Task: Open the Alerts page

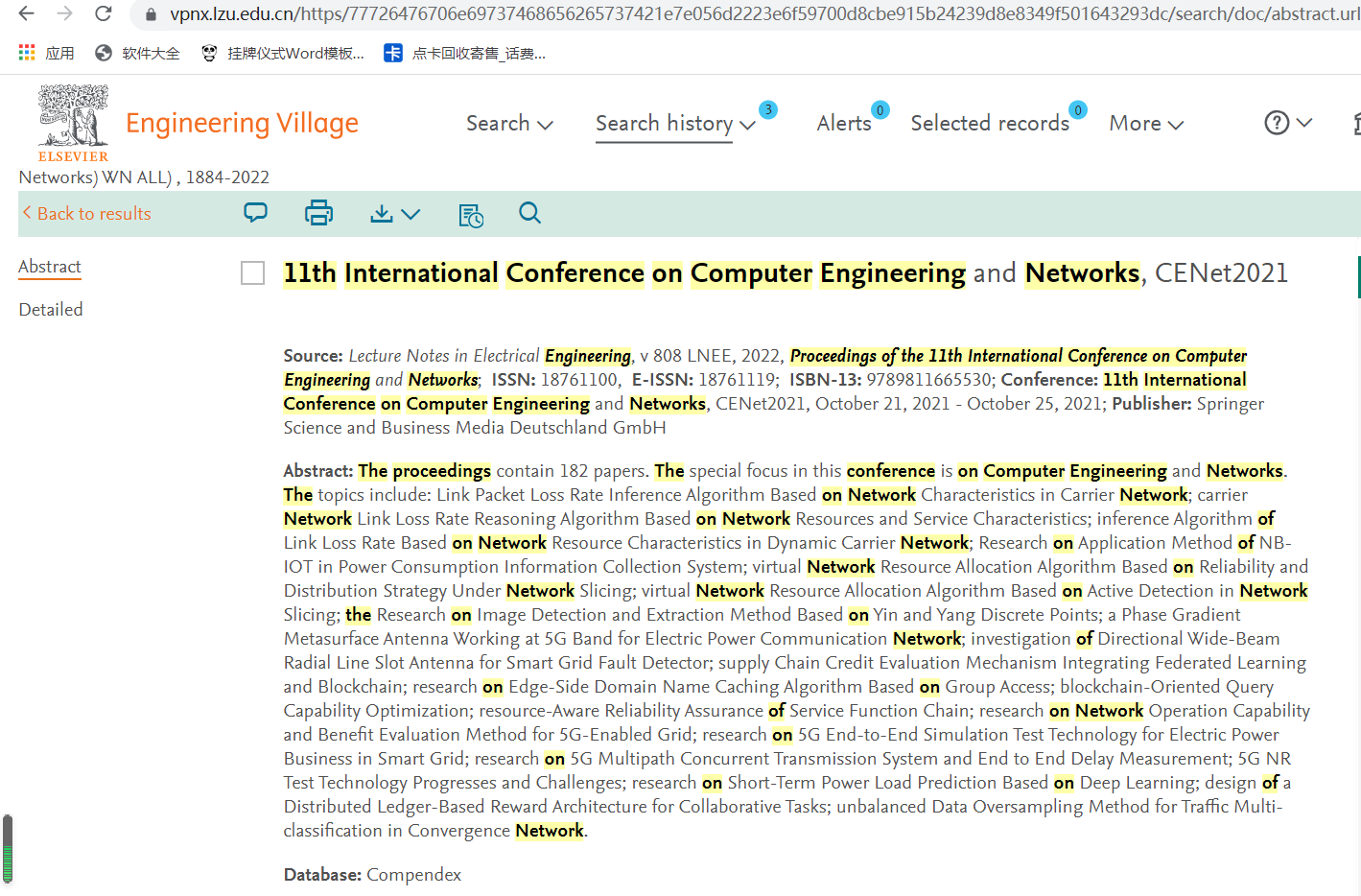Action: (844, 124)
